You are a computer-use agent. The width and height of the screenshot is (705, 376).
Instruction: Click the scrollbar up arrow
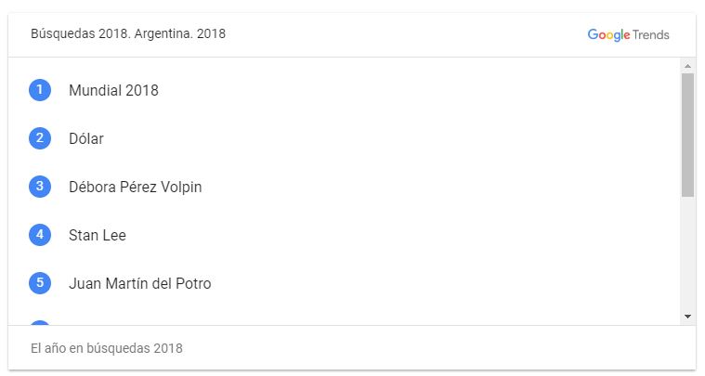(x=687, y=66)
